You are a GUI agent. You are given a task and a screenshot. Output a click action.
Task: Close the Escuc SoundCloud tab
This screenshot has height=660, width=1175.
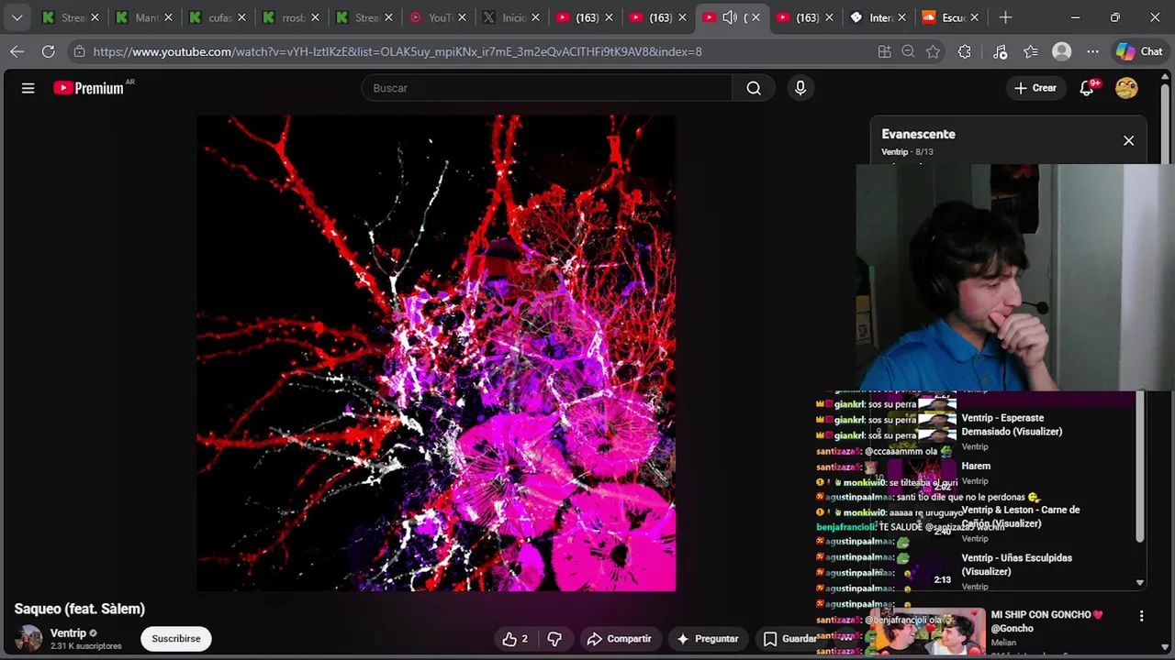[974, 17]
